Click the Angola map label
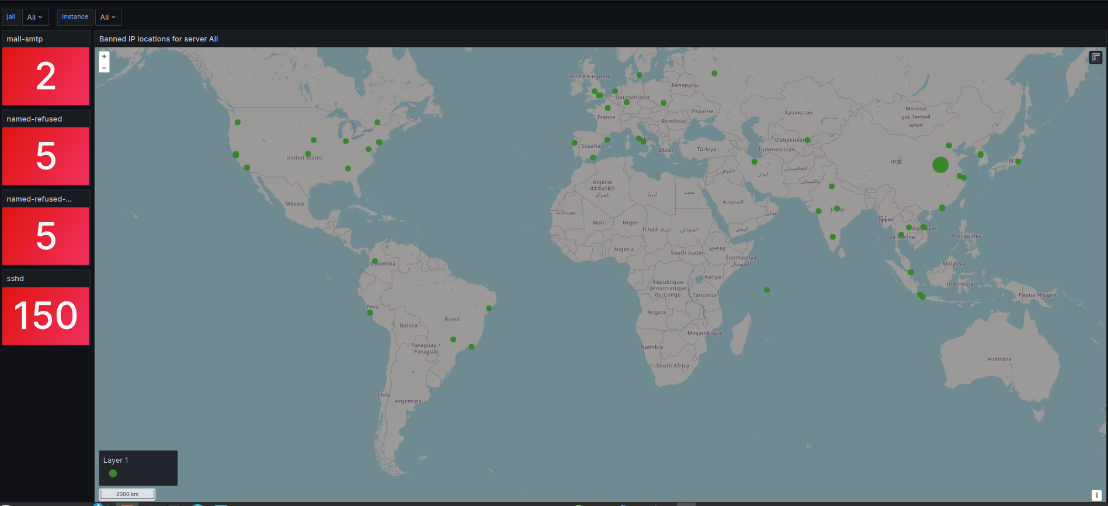1108x506 pixels. [657, 313]
